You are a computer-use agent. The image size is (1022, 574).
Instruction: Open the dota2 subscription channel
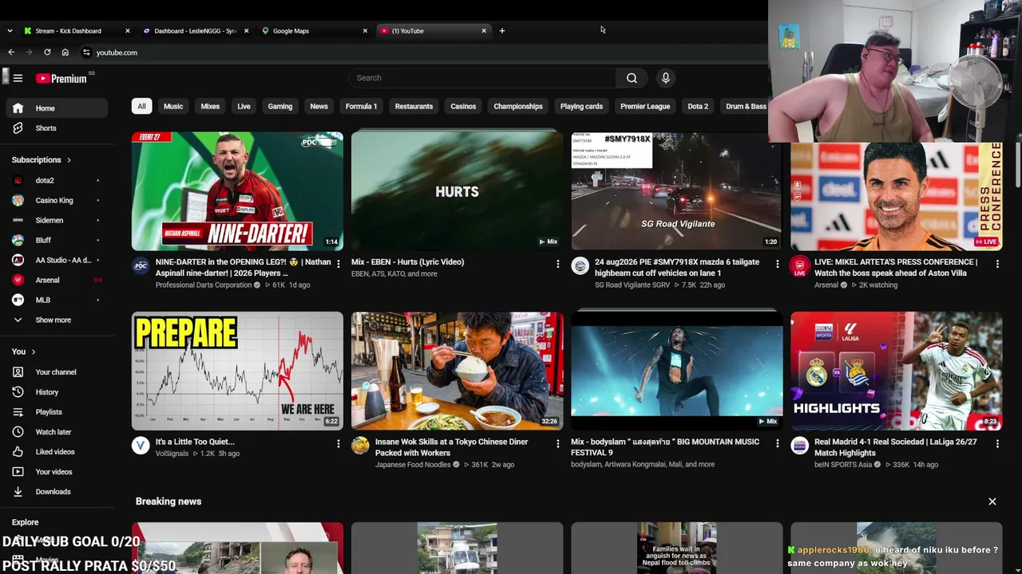[x=56, y=180]
